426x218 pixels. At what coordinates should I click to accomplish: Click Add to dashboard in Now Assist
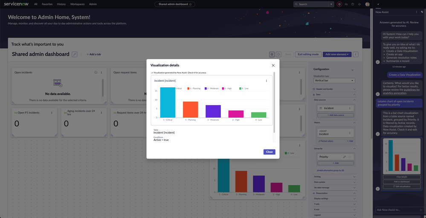point(402,182)
